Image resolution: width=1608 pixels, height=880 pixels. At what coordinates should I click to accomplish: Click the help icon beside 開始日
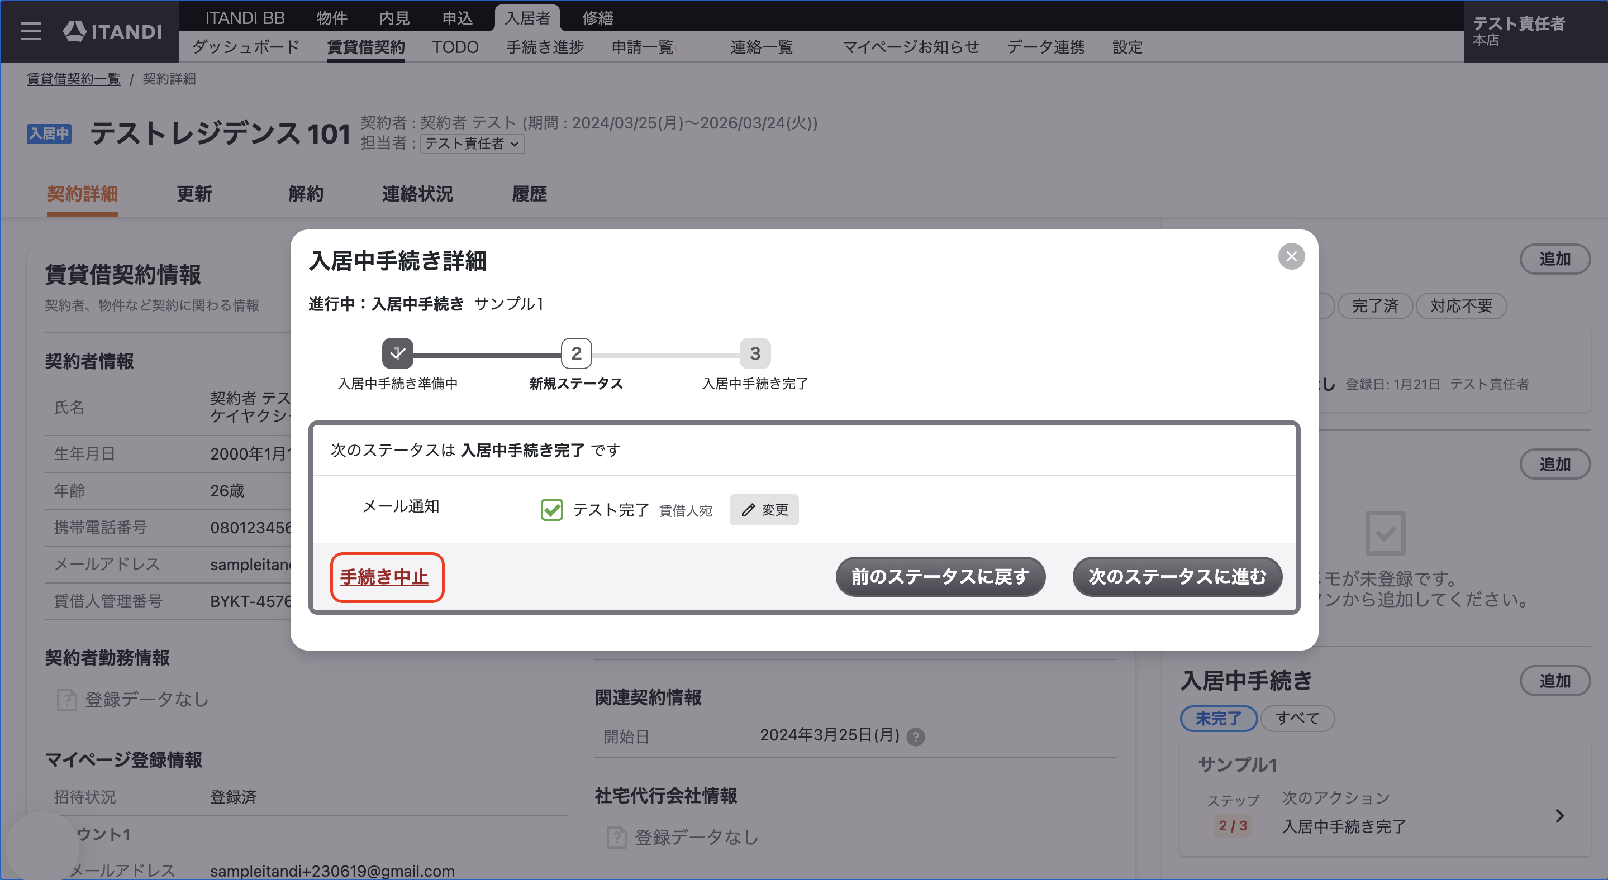point(915,736)
